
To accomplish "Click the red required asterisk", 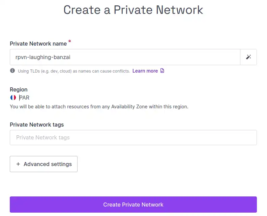I will tap(69, 41).
